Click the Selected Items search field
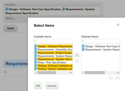The height and width of the screenshot is (91, 125). 100,41
